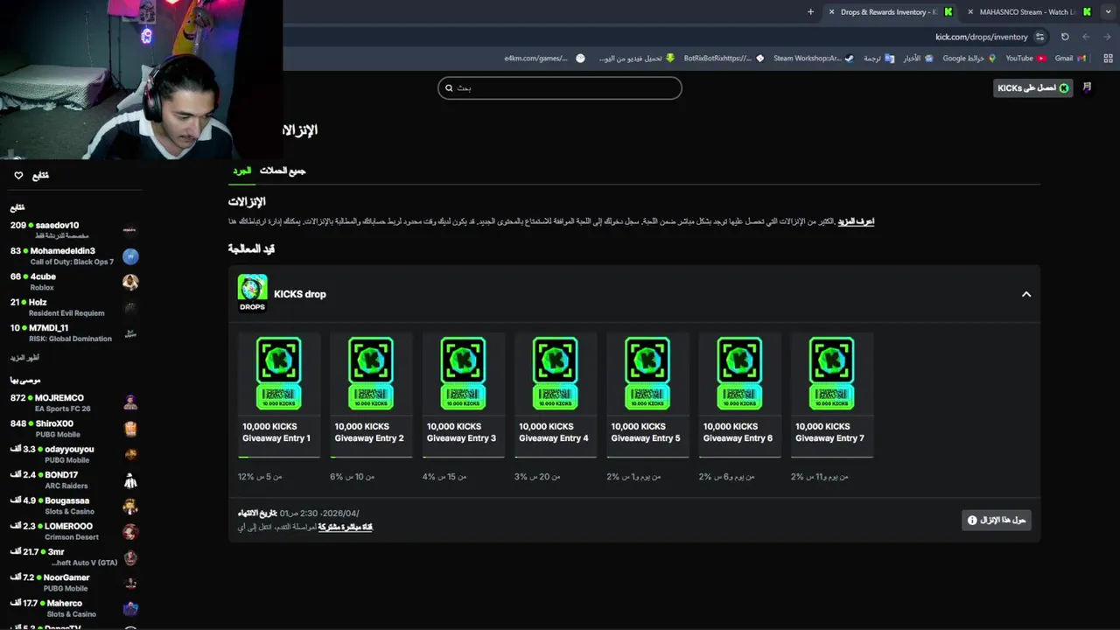Click Giveaway Entry 2 progress bar
This screenshot has height=630, width=1120.
tap(369, 457)
